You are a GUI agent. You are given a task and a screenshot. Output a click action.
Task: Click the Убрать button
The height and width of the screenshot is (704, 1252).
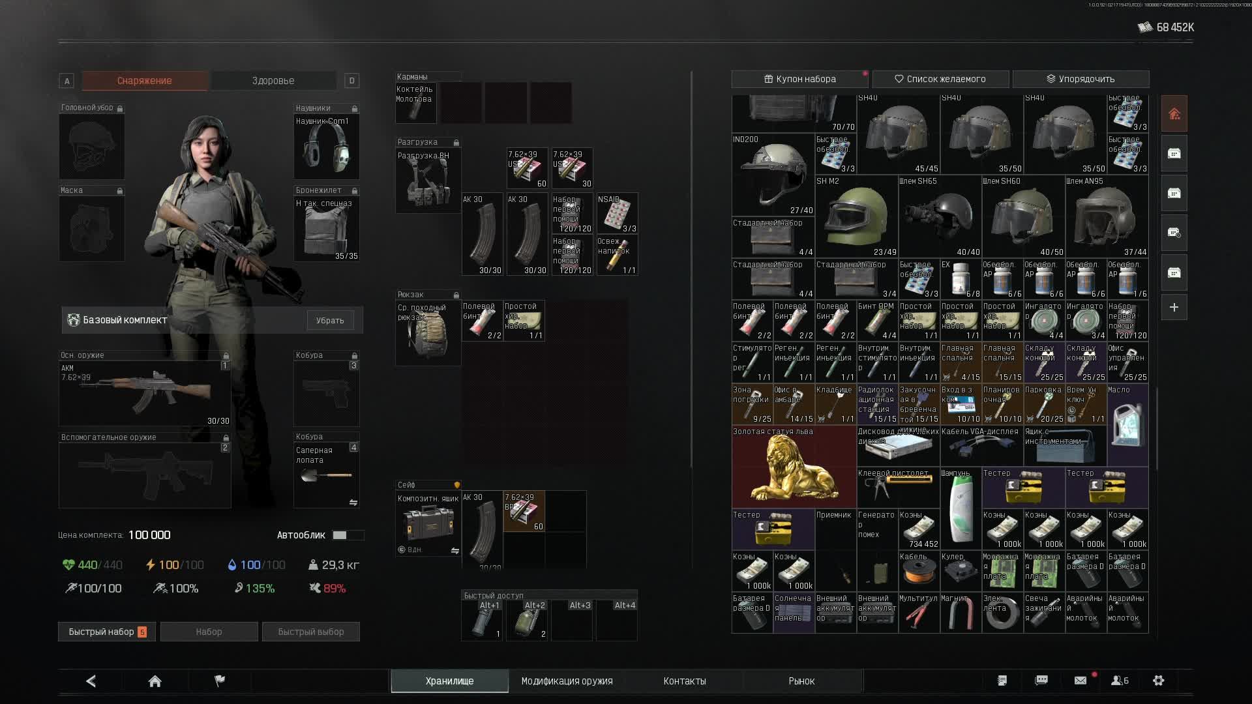coord(330,321)
